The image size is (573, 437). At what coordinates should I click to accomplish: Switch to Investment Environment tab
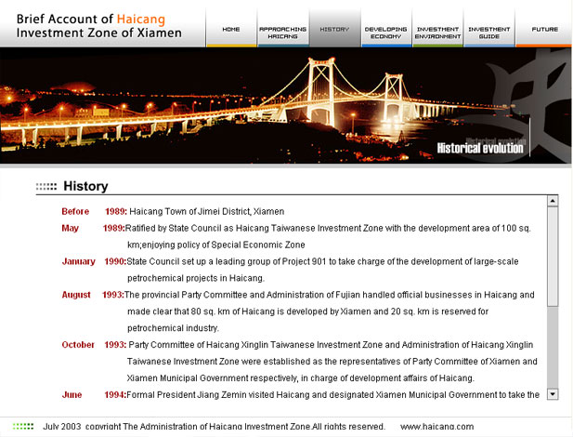437,32
